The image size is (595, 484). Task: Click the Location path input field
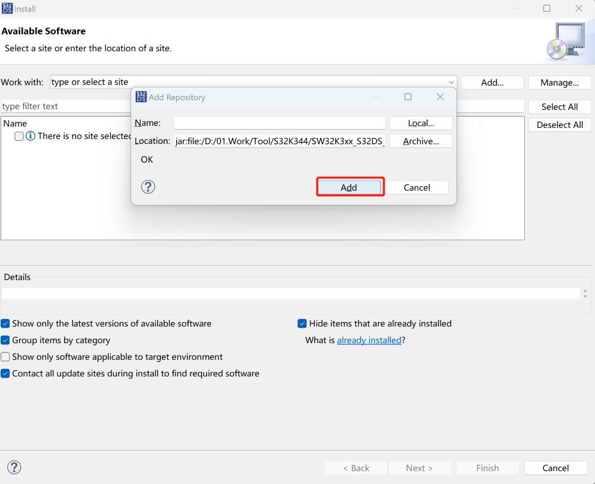[x=280, y=141]
